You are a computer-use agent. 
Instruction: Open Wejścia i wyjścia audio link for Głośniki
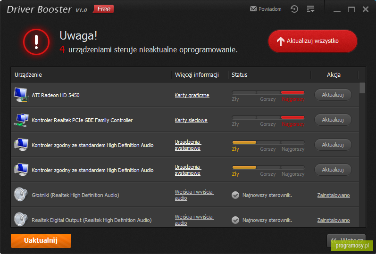pyautogui.click(x=194, y=195)
